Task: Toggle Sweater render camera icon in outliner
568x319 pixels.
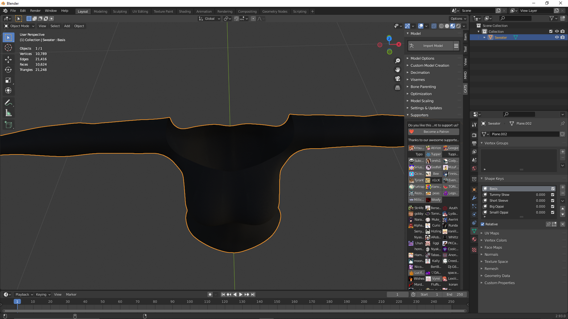Action: pos(563,37)
